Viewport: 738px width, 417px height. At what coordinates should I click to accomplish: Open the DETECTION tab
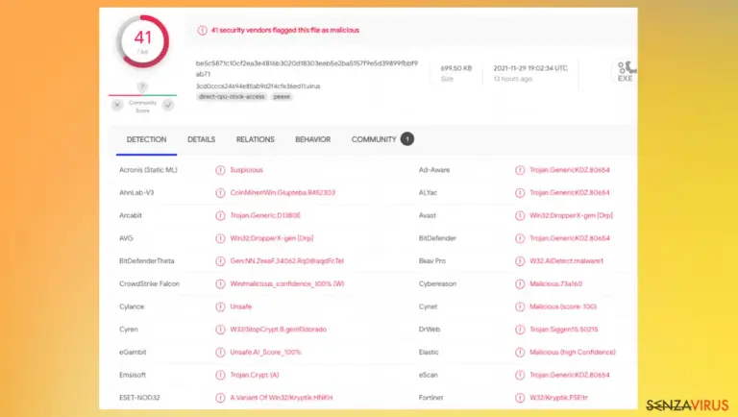(146, 139)
